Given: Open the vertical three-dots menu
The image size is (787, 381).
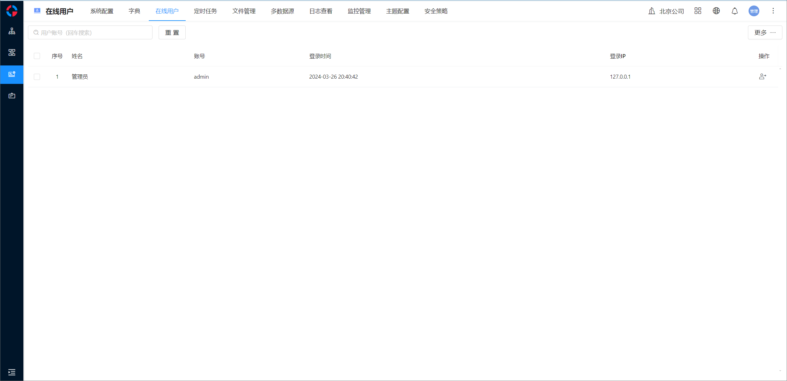Looking at the screenshot, I should point(773,11).
